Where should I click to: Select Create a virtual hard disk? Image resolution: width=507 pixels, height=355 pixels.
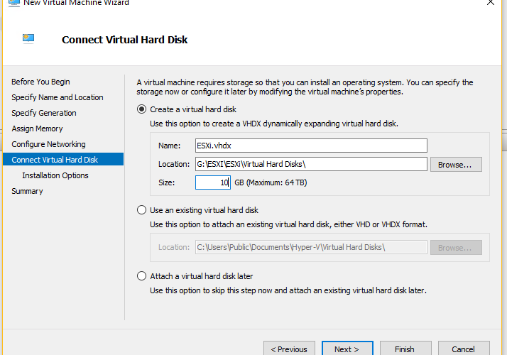coord(141,109)
